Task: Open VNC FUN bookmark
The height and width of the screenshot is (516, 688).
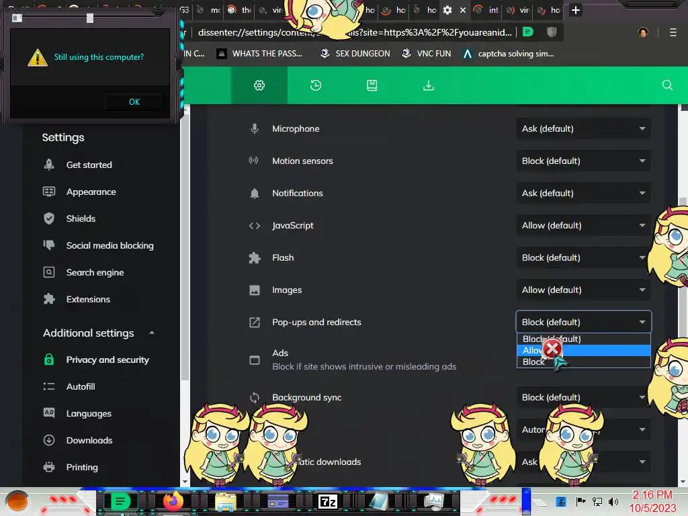Action: coord(426,54)
